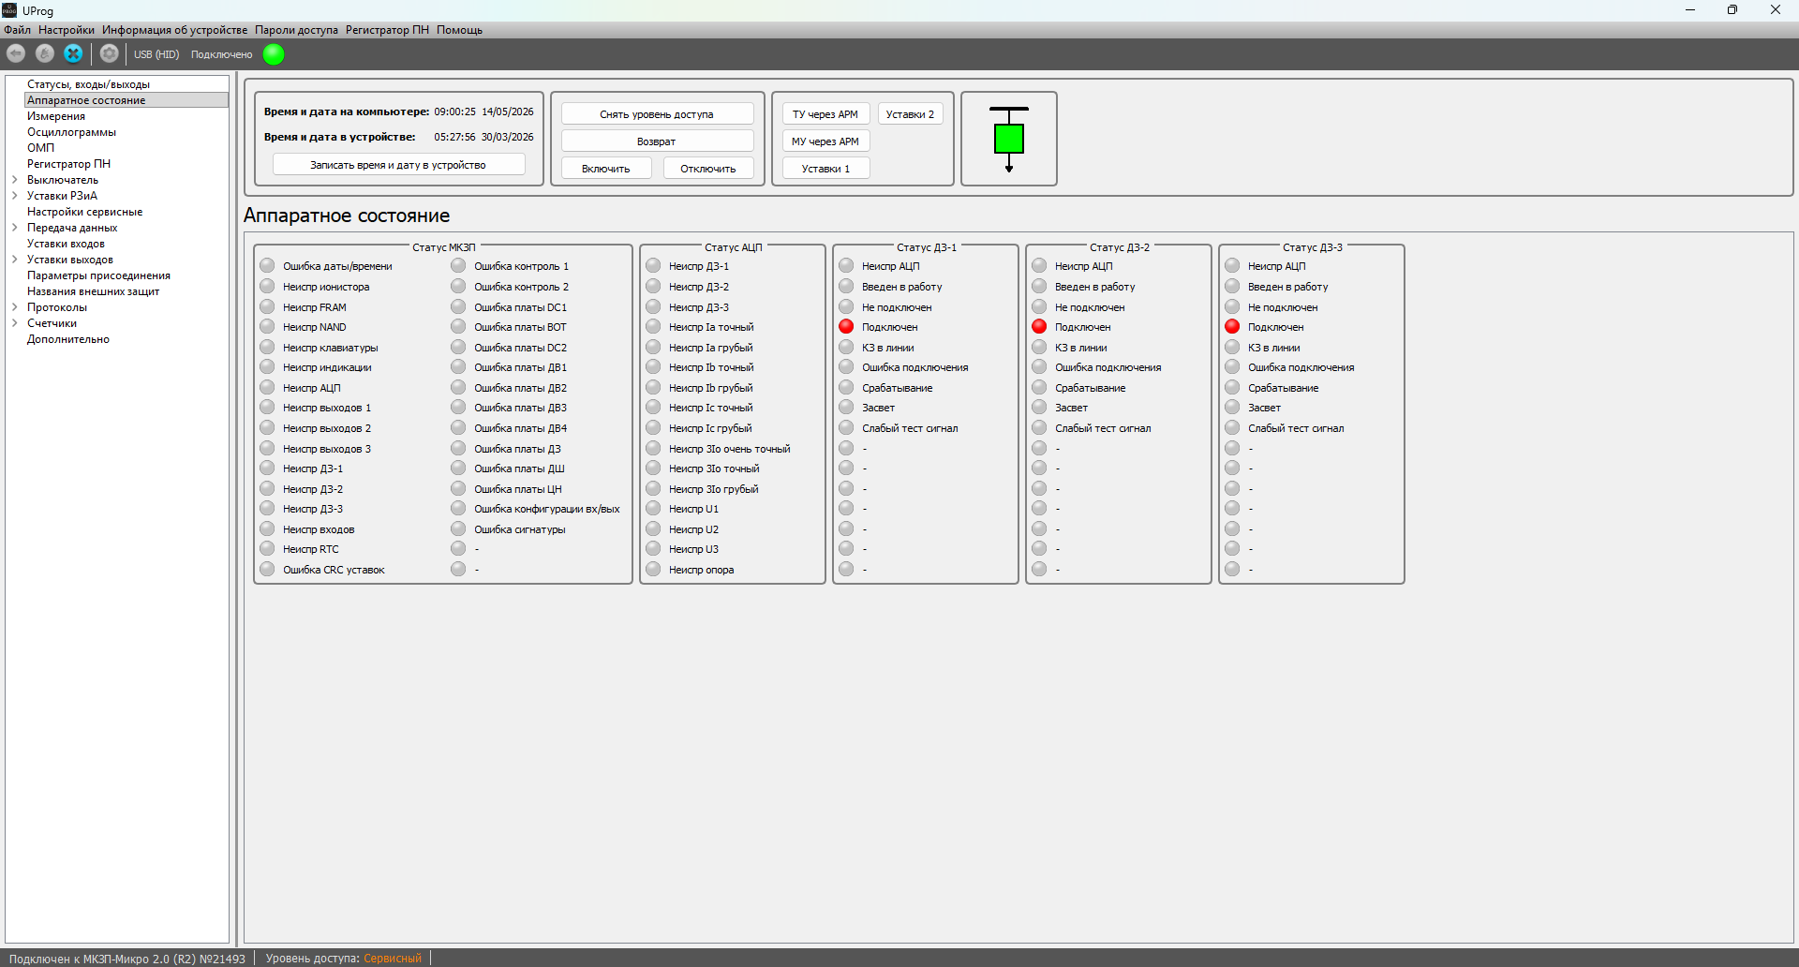Click the back arrow toolbar icon

pos(16,54)
